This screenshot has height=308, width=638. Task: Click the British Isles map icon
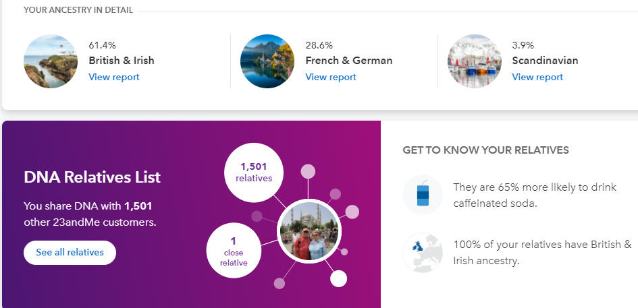tap(423, 252)
